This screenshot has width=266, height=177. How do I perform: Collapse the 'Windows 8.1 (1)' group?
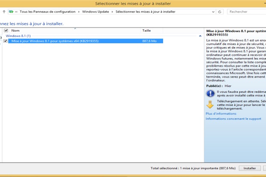coord(200,36)
